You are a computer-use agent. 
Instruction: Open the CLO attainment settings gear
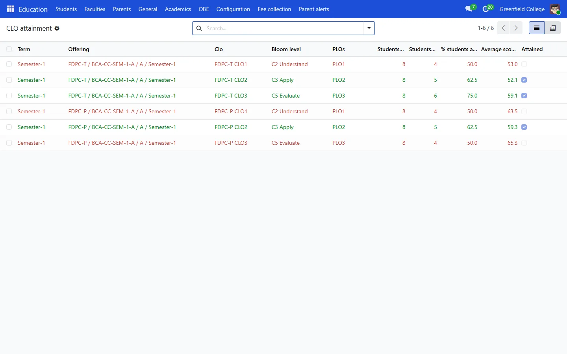[57, 28]
